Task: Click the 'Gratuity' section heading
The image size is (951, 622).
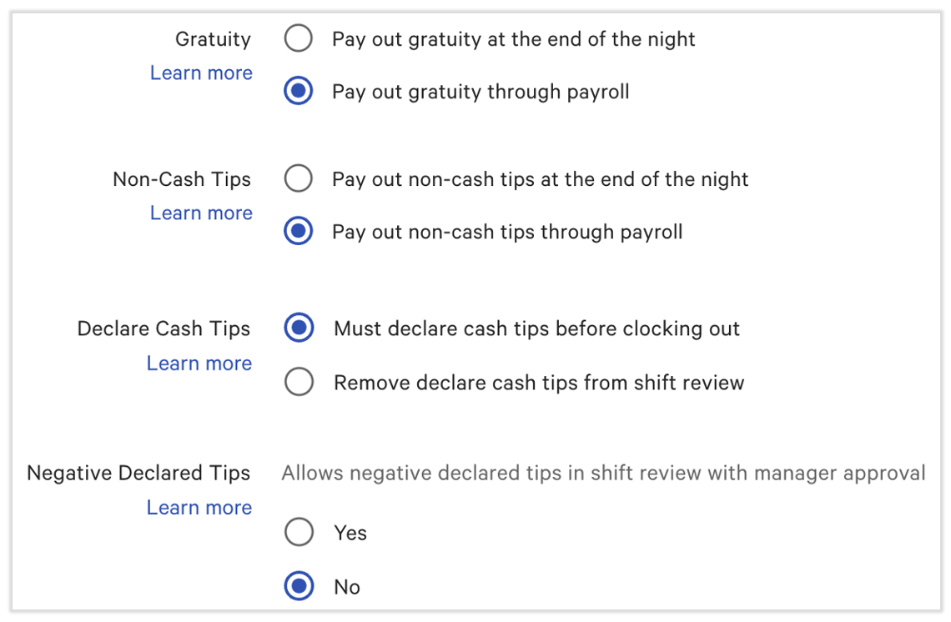Action: 213,38
